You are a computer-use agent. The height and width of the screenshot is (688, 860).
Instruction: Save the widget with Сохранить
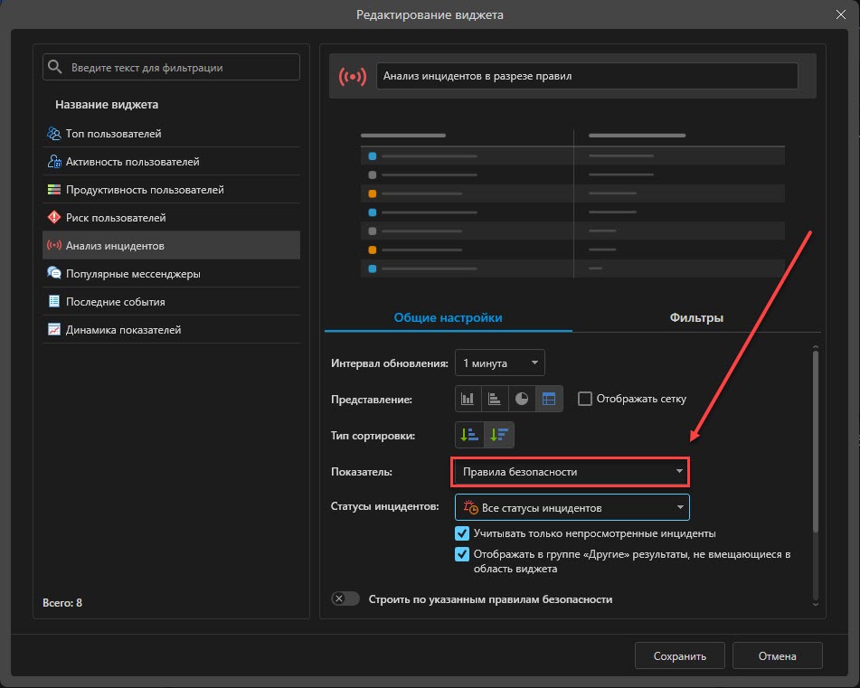679,655
